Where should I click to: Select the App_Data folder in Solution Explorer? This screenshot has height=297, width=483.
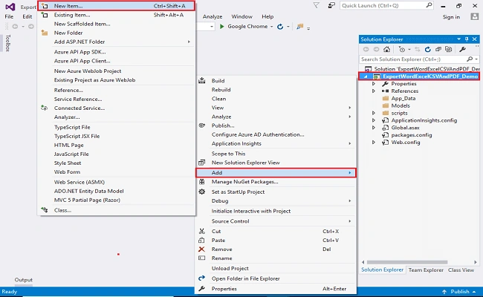(x=403, y=98)
